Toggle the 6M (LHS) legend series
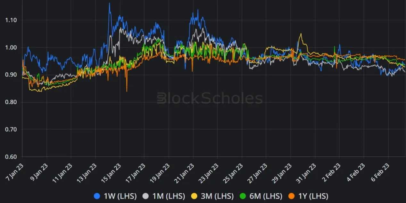Screen dimensions: 406x203 (x=261, y=196)
